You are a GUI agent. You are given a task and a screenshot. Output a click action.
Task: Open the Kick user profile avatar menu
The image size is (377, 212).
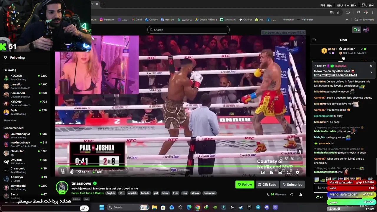[x=366, y=30]
